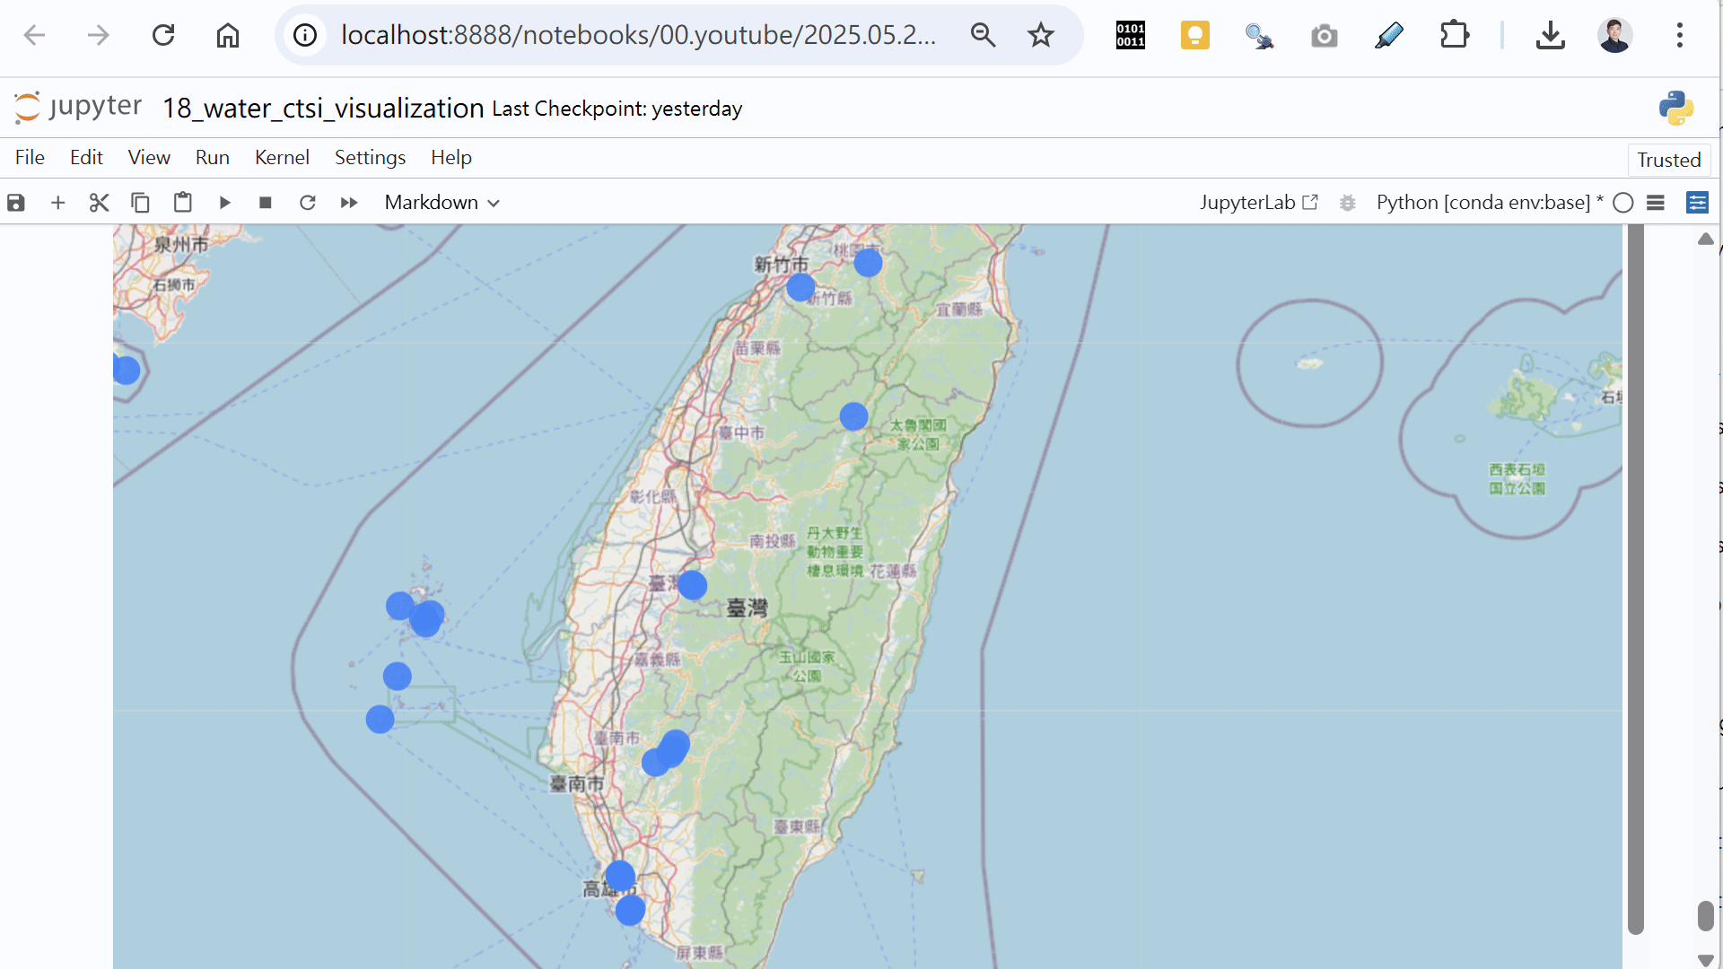Image resolution: width=1723 pixels, height=969 pixels.
Task: Click the Trusted notebook button
Action: click(1668, 160)
